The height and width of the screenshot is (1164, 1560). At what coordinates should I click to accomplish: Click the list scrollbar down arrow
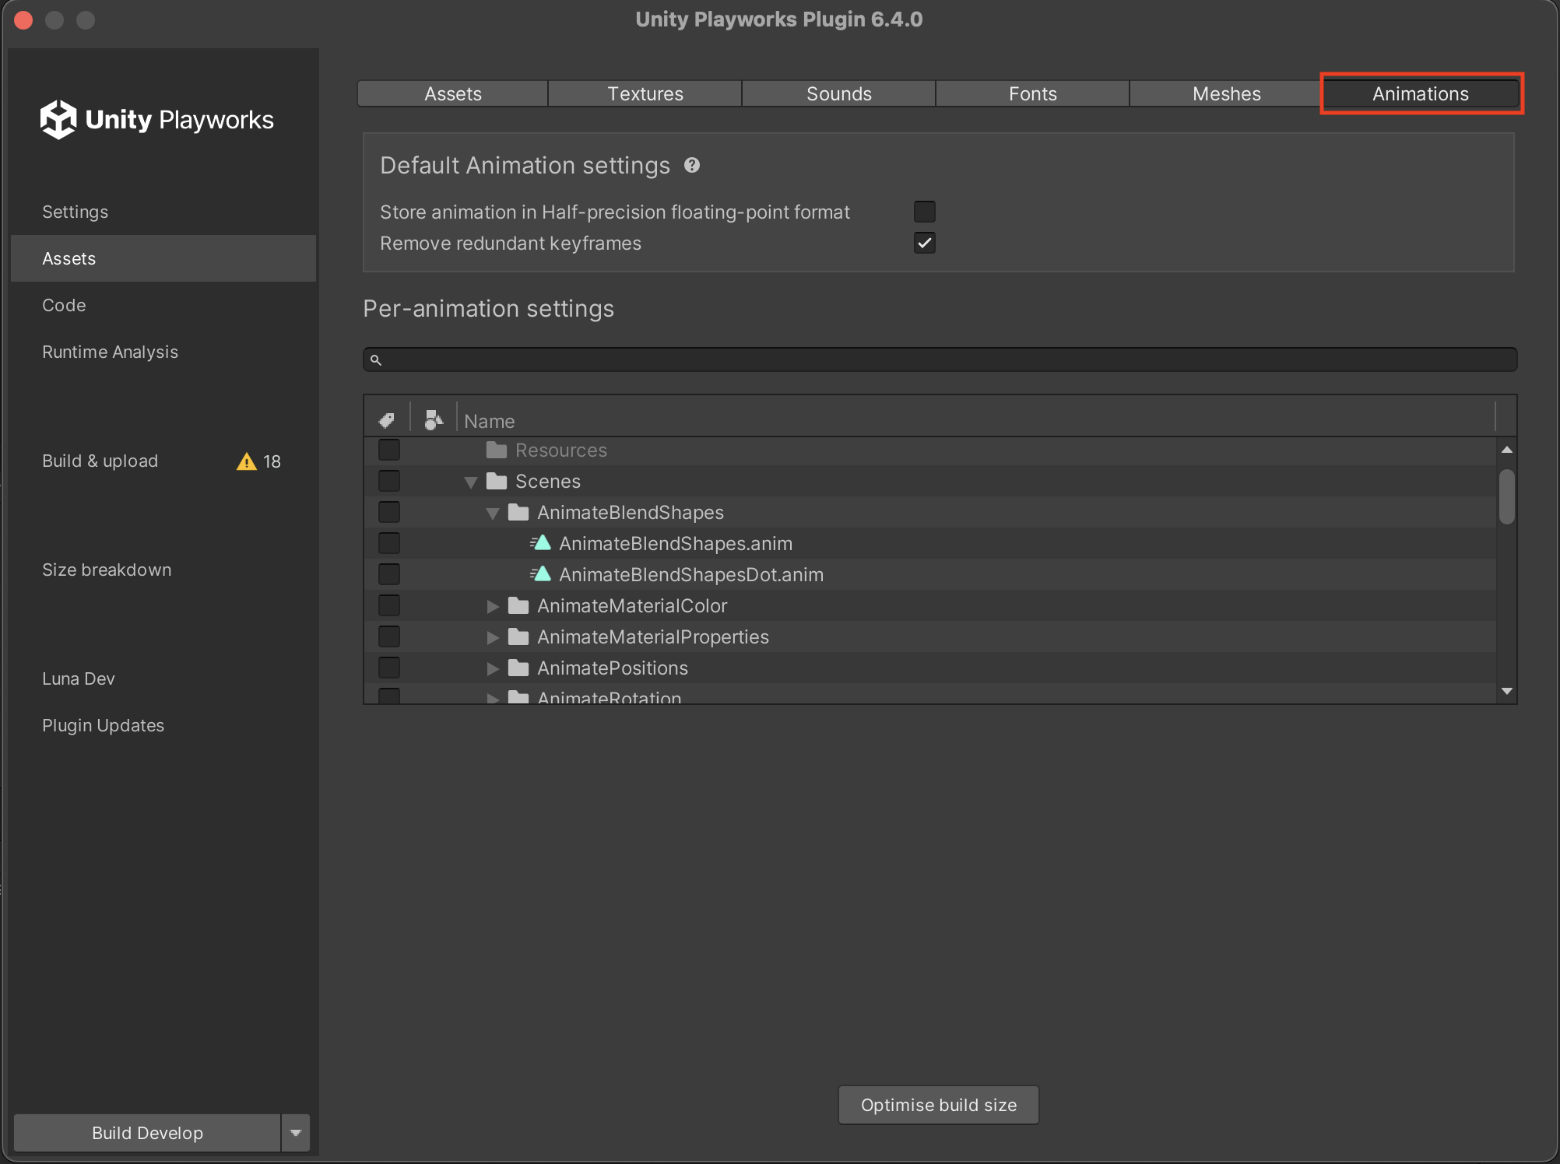coord(1507,691)
